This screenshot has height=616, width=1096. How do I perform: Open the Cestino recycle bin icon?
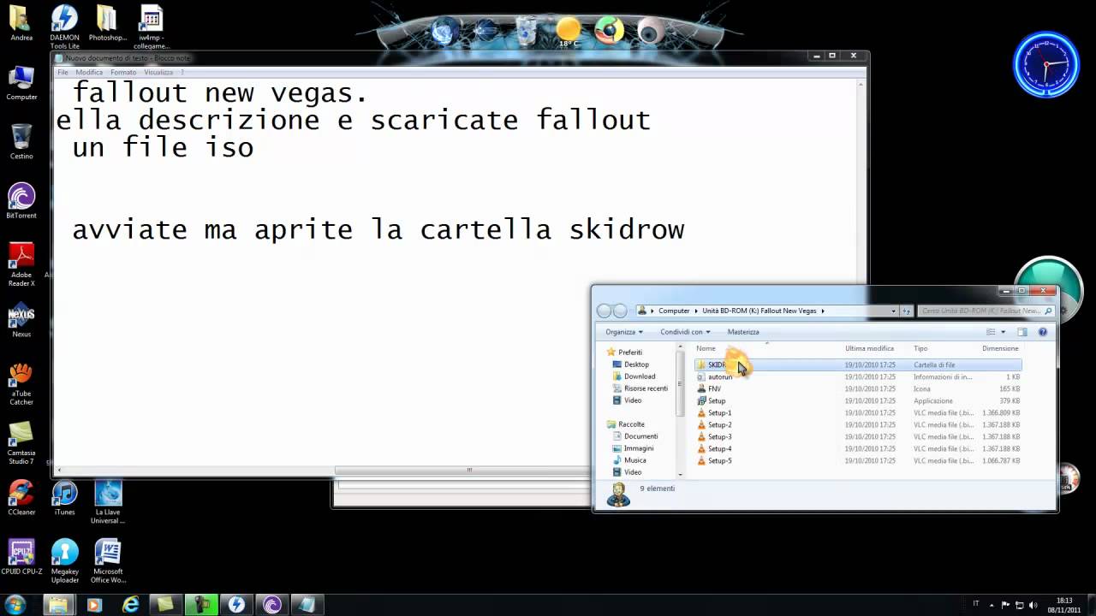(21, 141)
